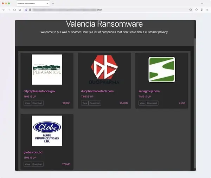Go back using browser back arrow
The height and width of the screenshot is (178, 211).
tap(4, 10)
